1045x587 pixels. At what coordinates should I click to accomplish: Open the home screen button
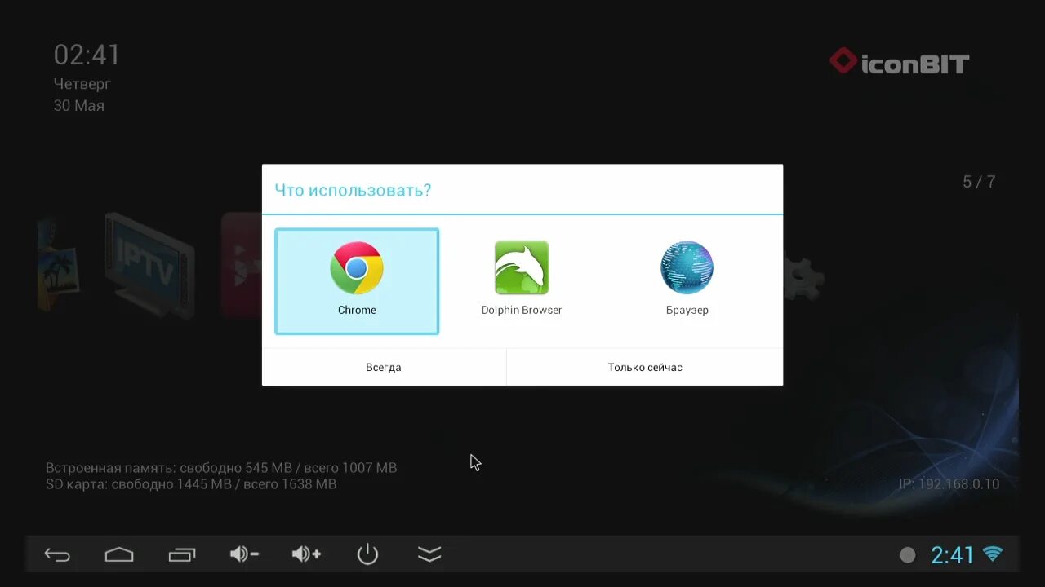click(x=119, y=555)
